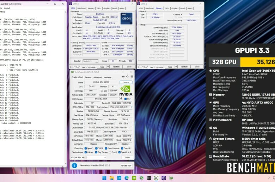Toggle the OpenCL checkbox
The height and width of the screenshot is (182, 275).
click(86, 148)
